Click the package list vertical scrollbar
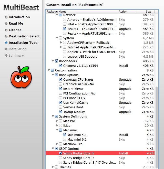 click(156, 127)
